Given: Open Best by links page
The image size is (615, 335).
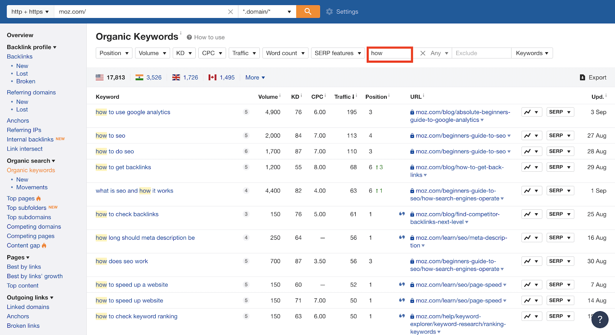Looking at the screenshot, I should tap(24, 267).
